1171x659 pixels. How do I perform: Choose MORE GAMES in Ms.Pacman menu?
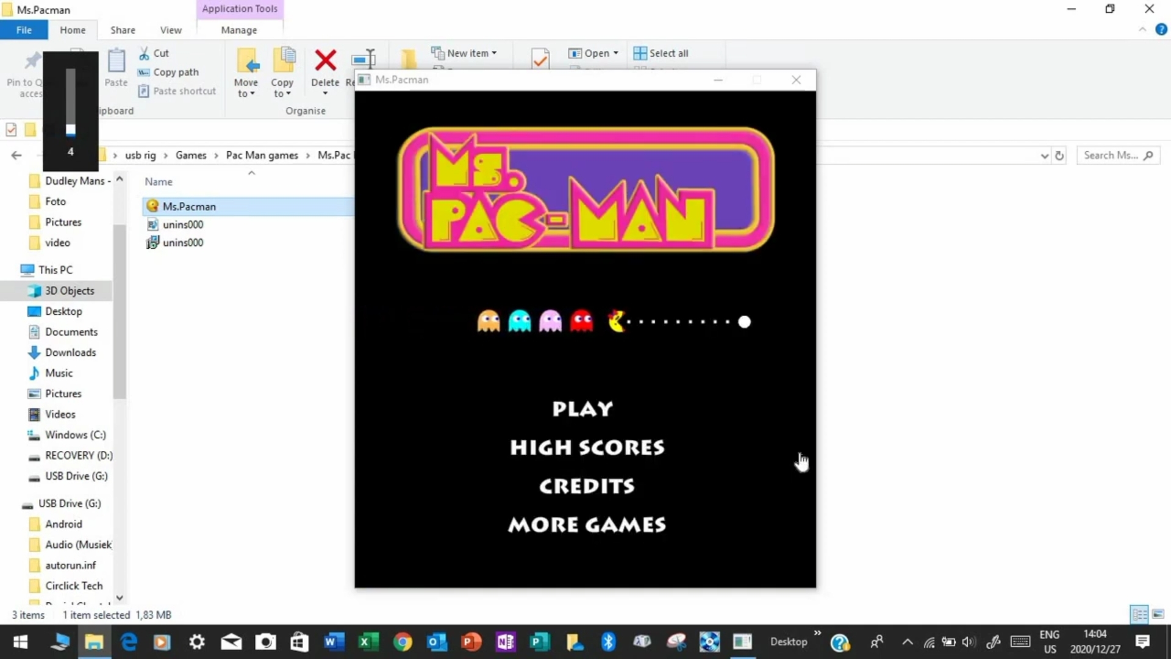pos(587,525)
